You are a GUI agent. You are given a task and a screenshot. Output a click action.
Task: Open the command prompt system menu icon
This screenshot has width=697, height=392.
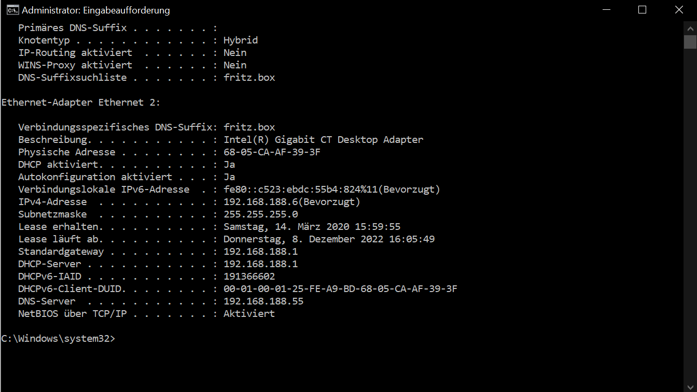point(12,10)
